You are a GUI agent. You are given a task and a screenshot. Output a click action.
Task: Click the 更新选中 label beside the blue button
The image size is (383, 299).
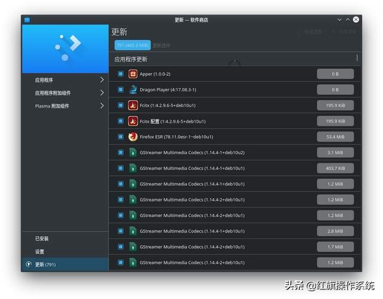pos(162,45)
